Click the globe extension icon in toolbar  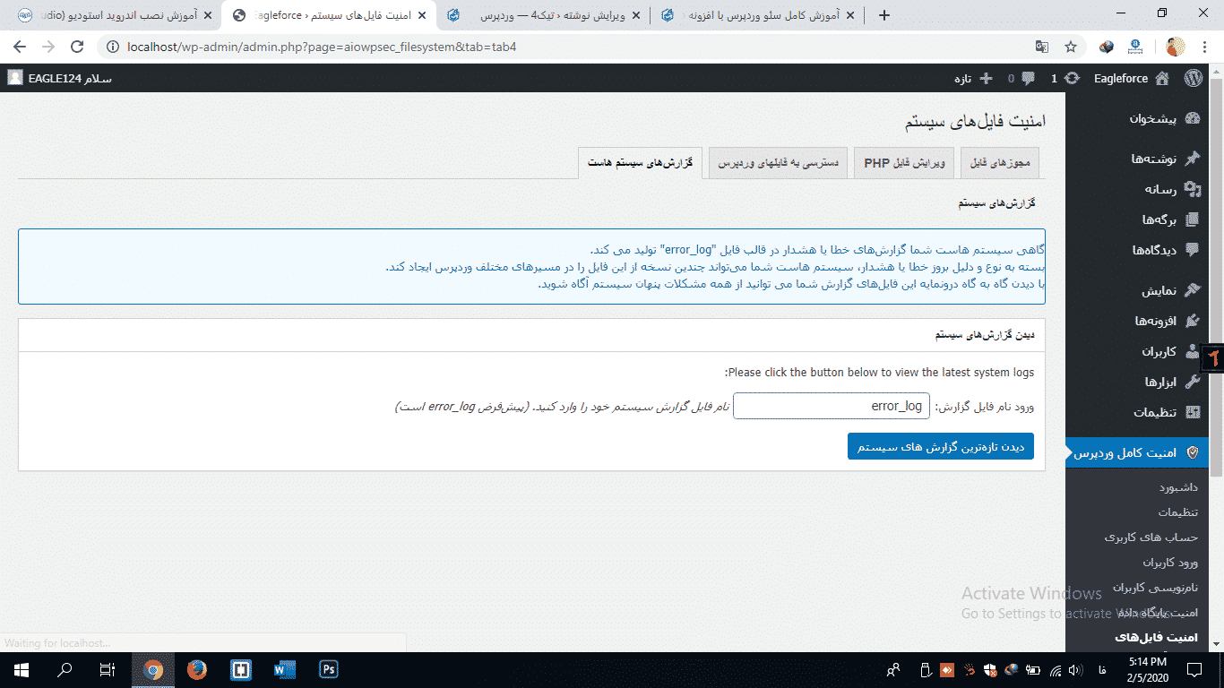pos(1107,47)
